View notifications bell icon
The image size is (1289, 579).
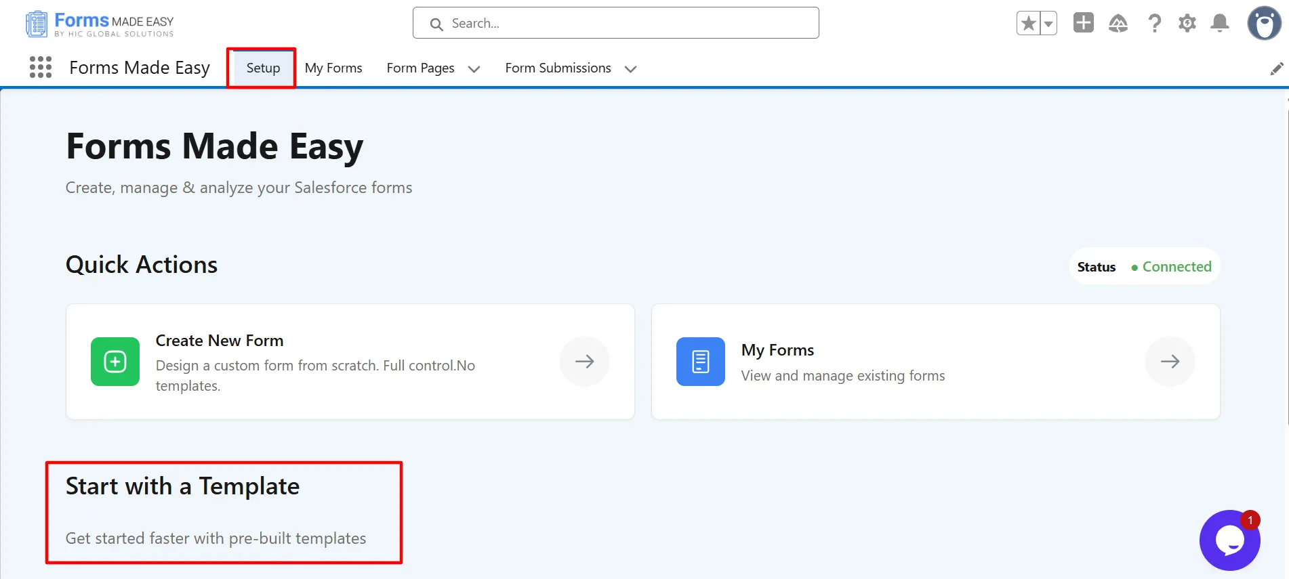coord(1220,24)
